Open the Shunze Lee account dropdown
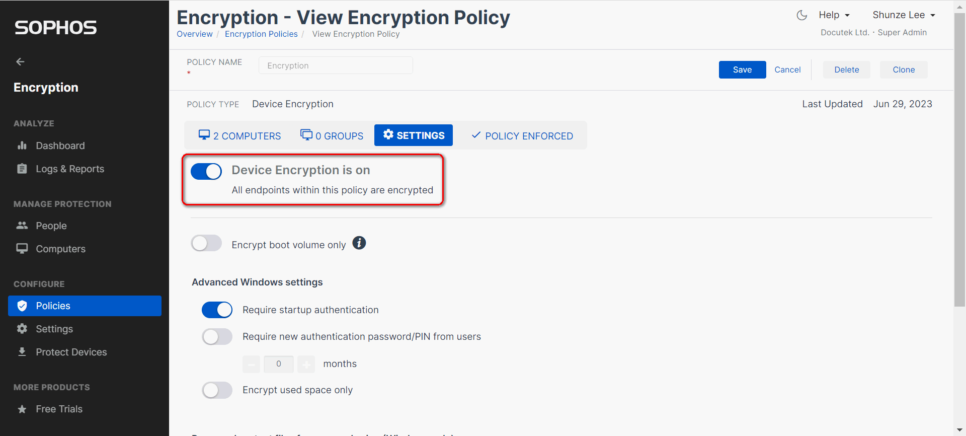Screen dimensions: 966x436 click(904, 15)
